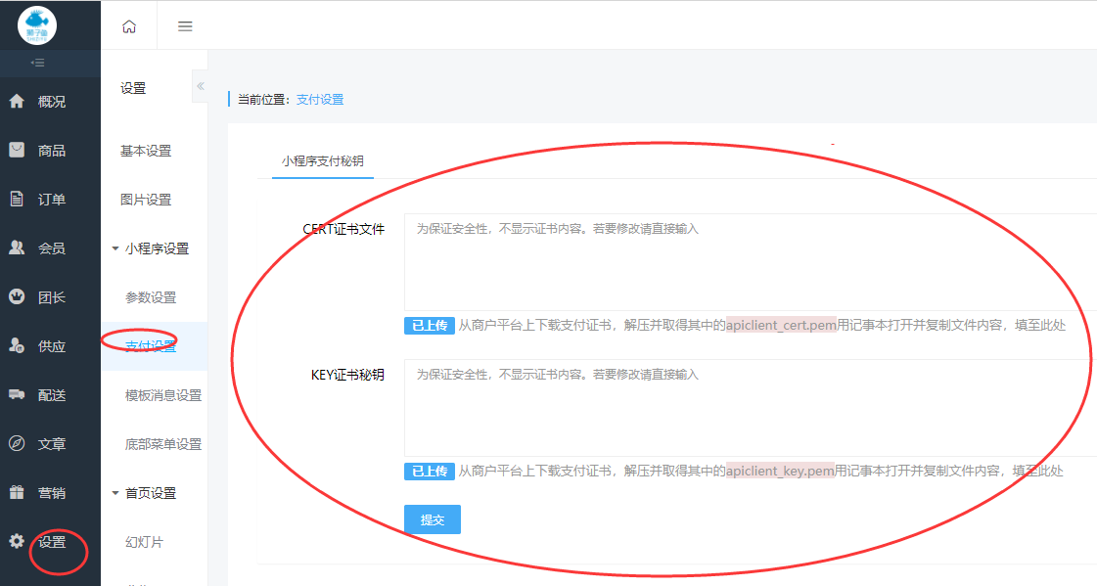Click the truck icon next to 配送
Screen dimensions: 1097x586
coord(17,394)
